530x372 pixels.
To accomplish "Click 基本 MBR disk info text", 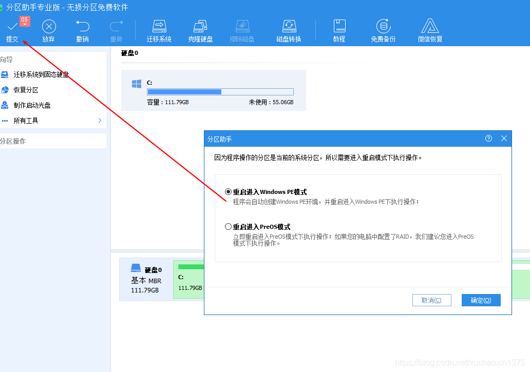I will [146, 281].
